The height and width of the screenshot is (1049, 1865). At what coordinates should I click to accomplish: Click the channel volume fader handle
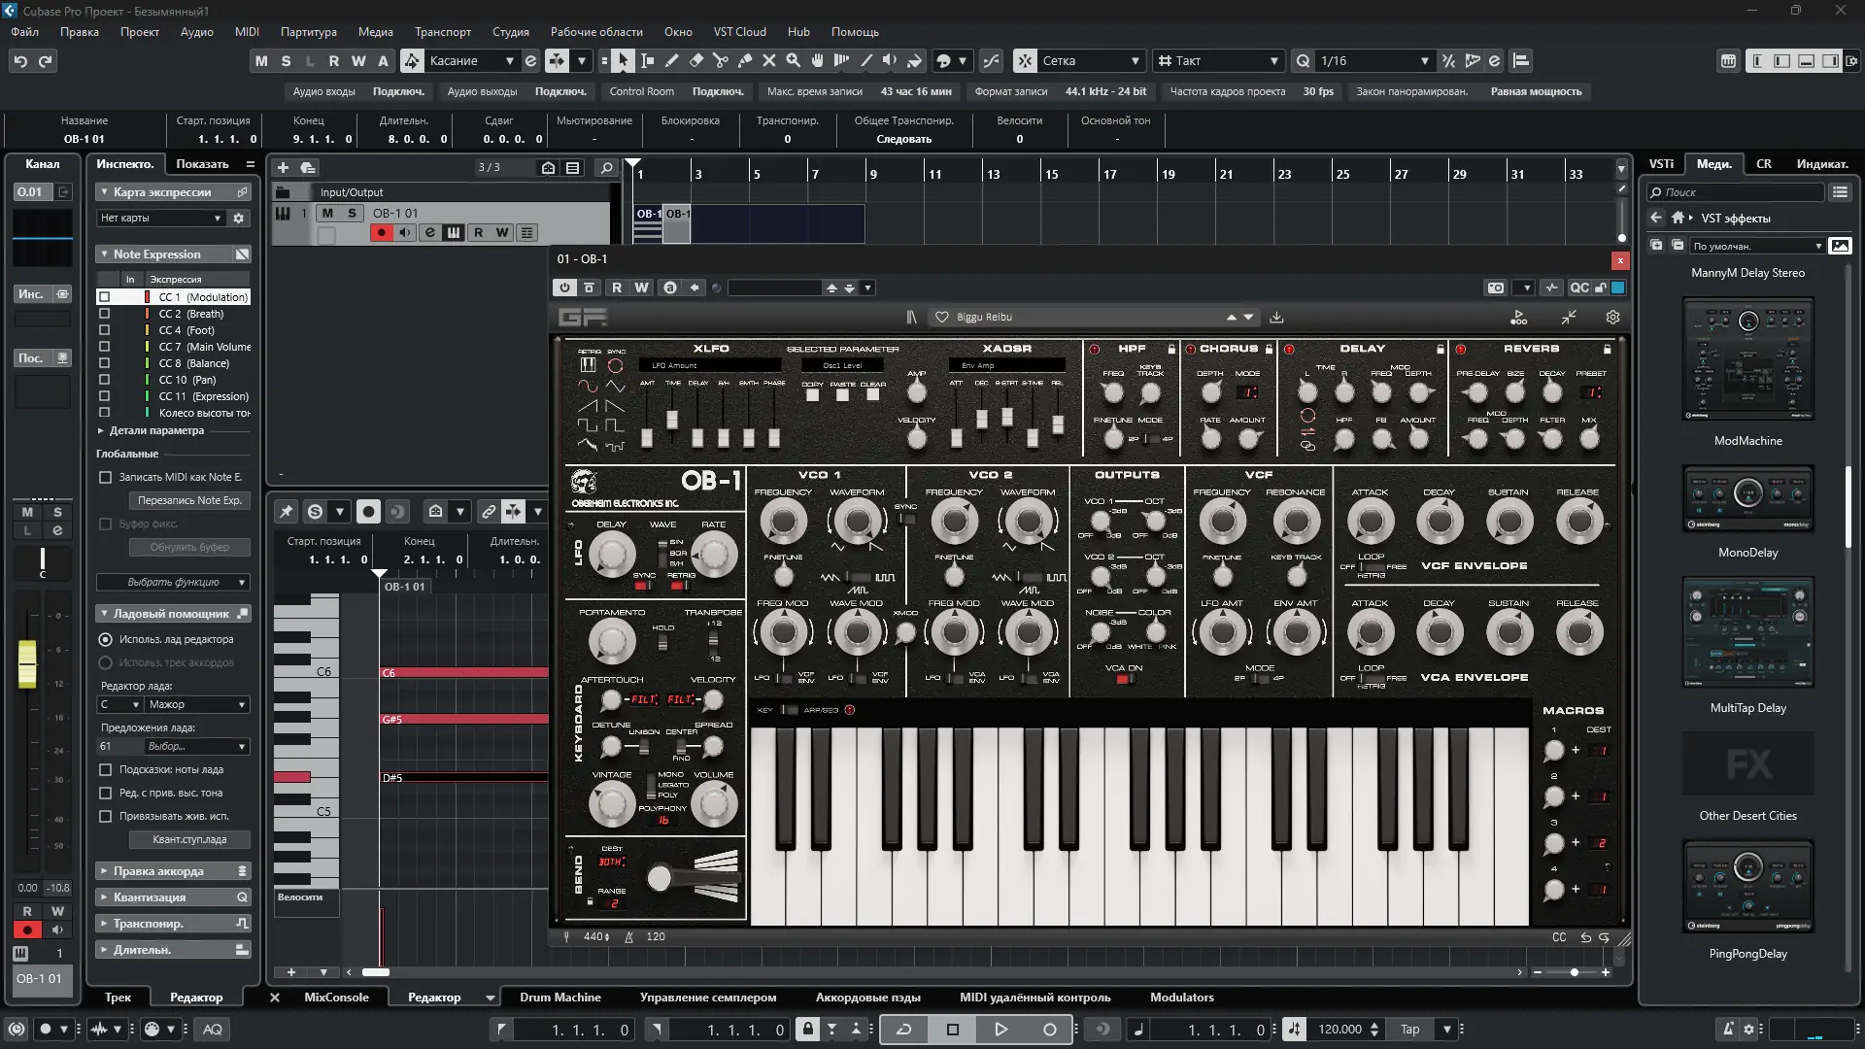[27, 663]
